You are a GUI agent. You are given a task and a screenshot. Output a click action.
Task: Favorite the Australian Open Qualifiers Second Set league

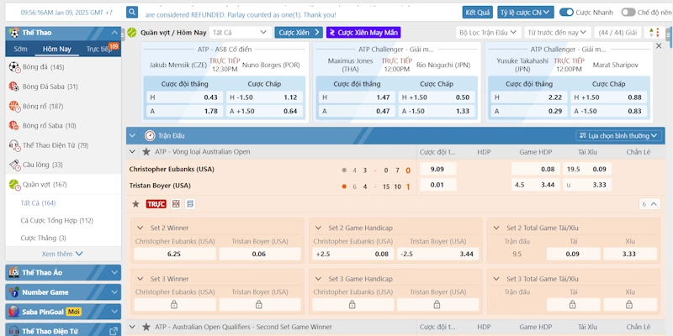pos(146,327)
